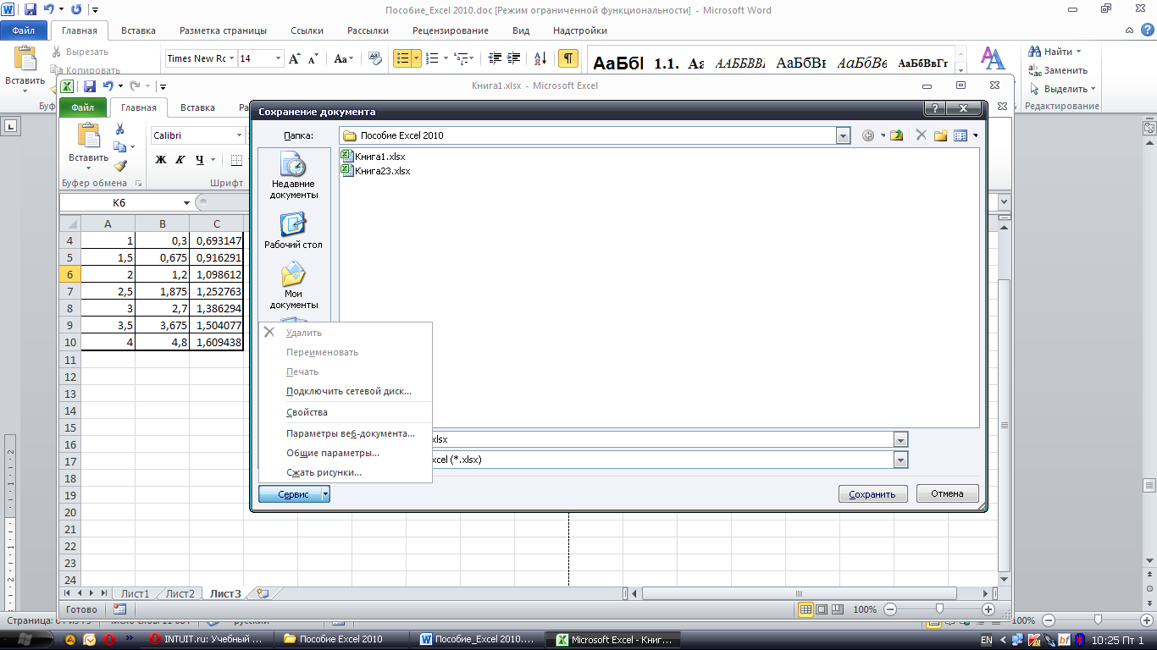Click the Grow Font icon in Word
This screenshot has width=1157, height=650.
pos(294,58)
